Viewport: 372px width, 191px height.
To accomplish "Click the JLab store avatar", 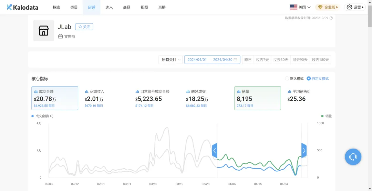I will point(44,31).
